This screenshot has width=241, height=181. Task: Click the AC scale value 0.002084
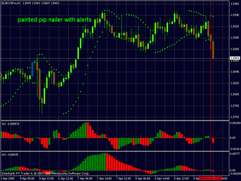click(x=235, y=123)
